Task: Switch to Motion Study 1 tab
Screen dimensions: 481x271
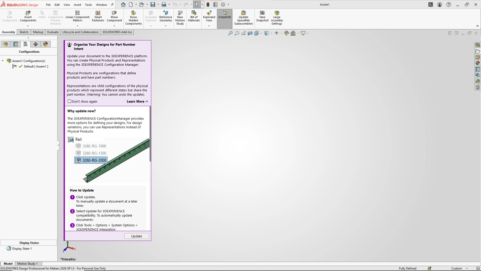Action: 28,263
